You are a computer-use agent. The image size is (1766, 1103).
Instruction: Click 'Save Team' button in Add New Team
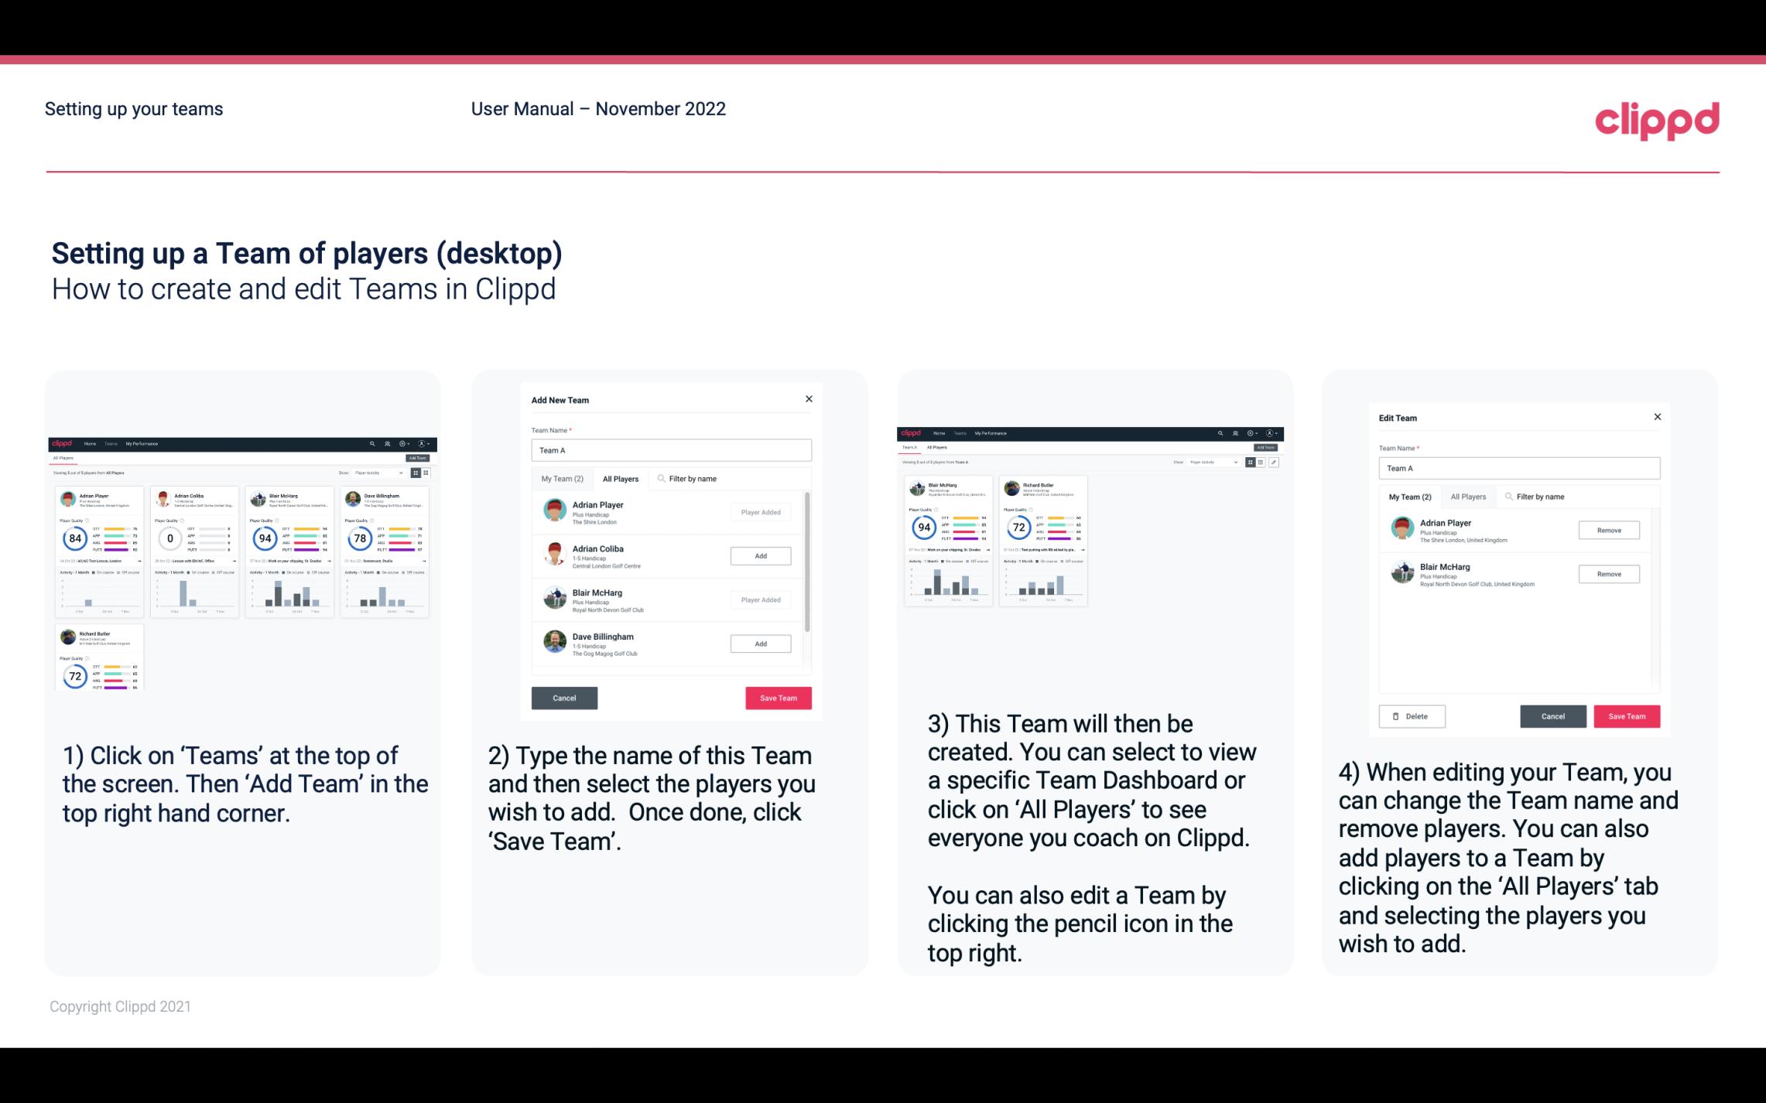(x=778, y=696)
